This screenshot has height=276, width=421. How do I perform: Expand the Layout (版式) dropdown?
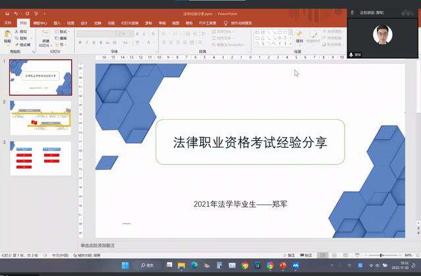63,31
